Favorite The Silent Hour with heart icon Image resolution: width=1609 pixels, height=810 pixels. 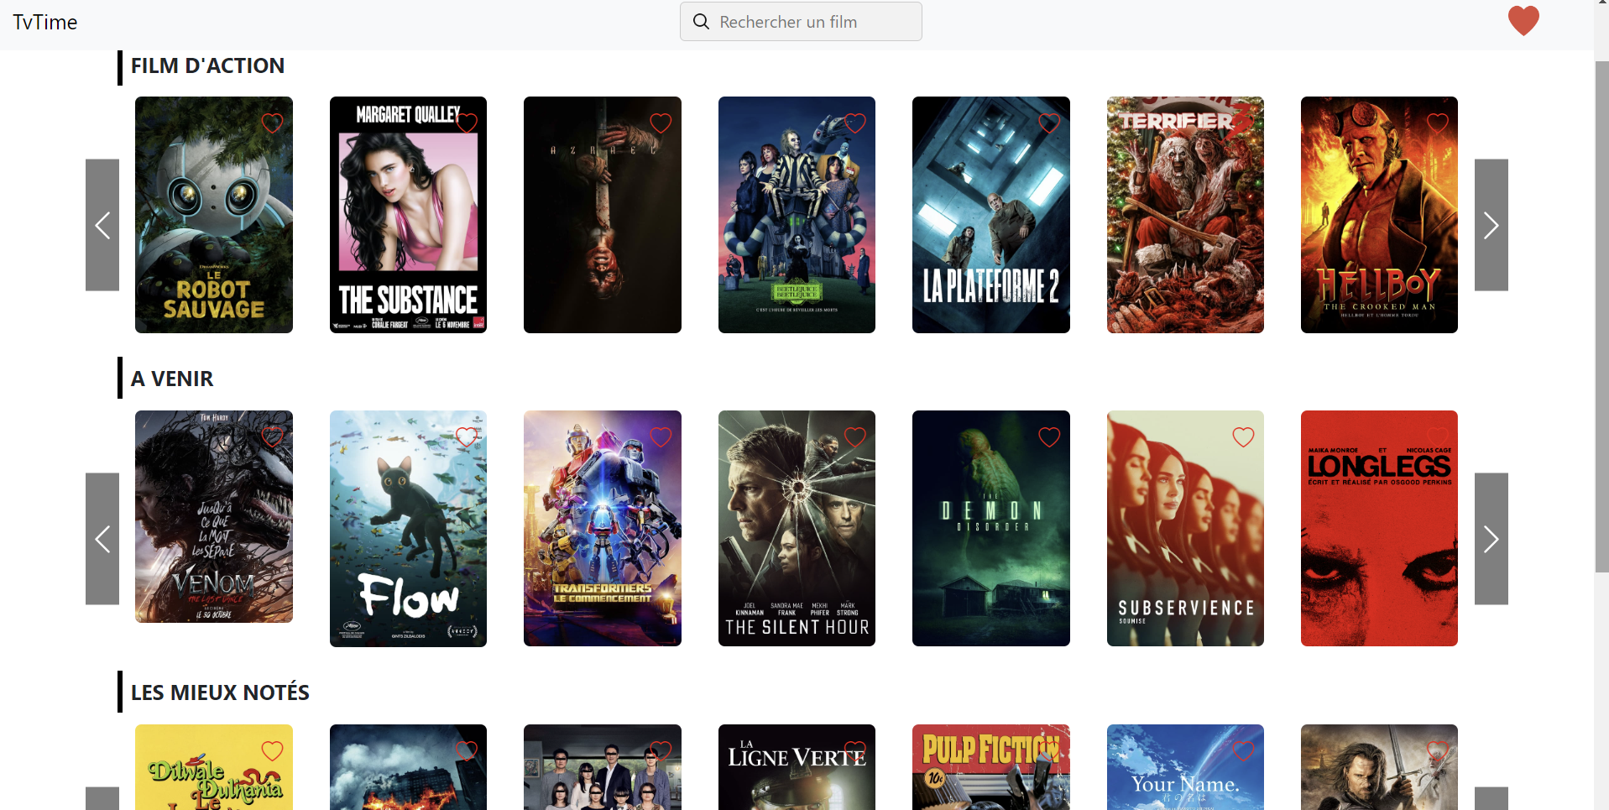point(854,436)
